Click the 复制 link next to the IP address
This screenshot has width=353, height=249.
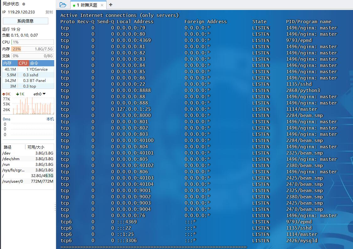pos(49,12)
